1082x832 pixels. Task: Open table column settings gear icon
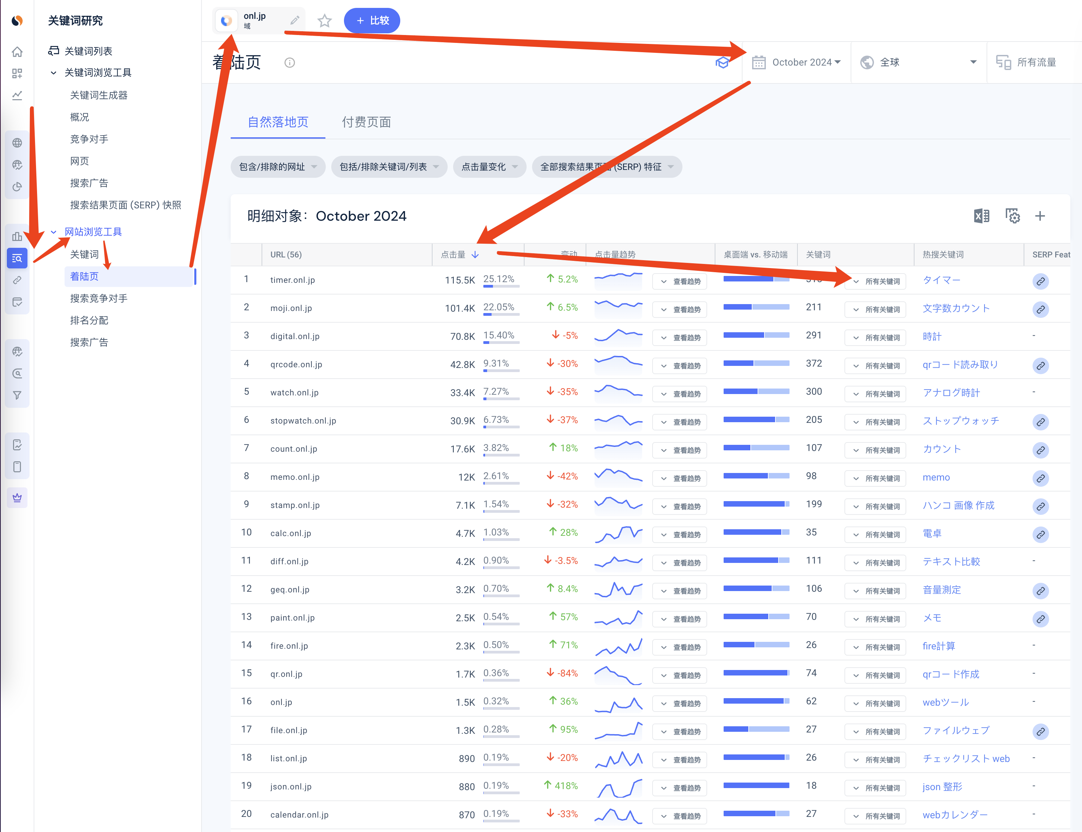tap(1012, 216)
